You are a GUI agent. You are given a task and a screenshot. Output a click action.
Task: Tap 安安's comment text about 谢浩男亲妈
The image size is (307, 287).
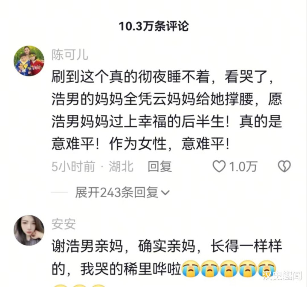167,257
